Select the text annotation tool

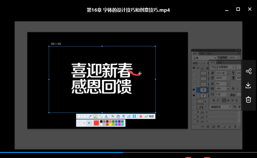click(x=106, y=116)
